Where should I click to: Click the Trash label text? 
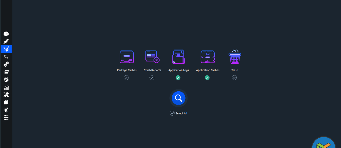tap(235, 70)
